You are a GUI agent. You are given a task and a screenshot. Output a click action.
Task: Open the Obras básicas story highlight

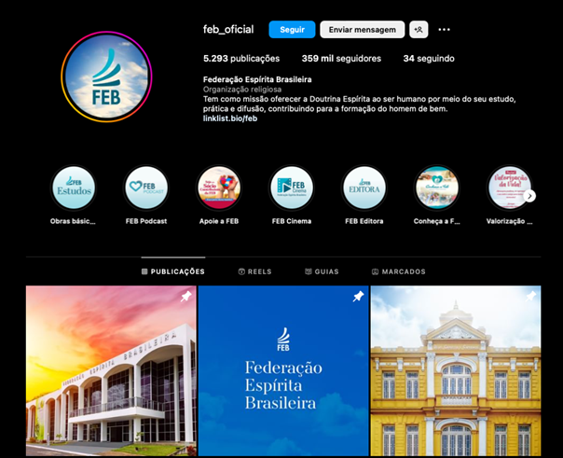tap(73, 189)
